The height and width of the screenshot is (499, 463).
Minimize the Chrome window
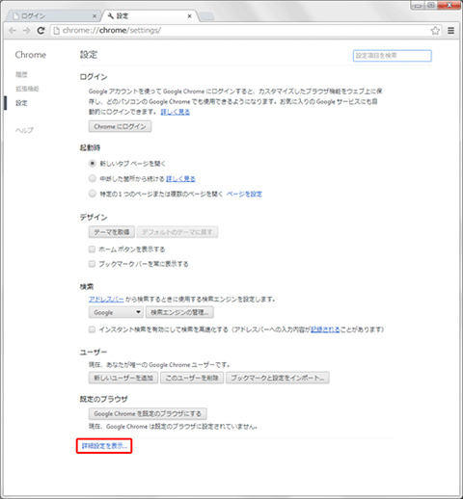point(418,5)
